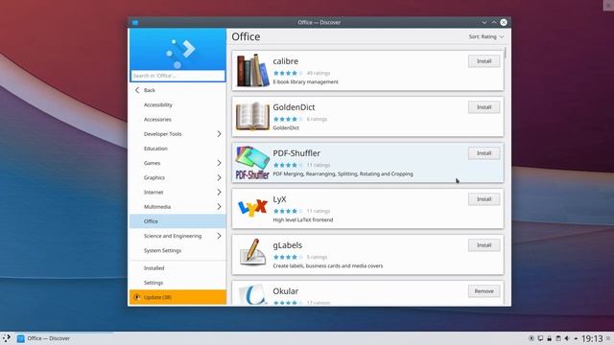Screen dimensions: 614x345
Task: Click the Multimedia label
Action: tap(157, 207)
